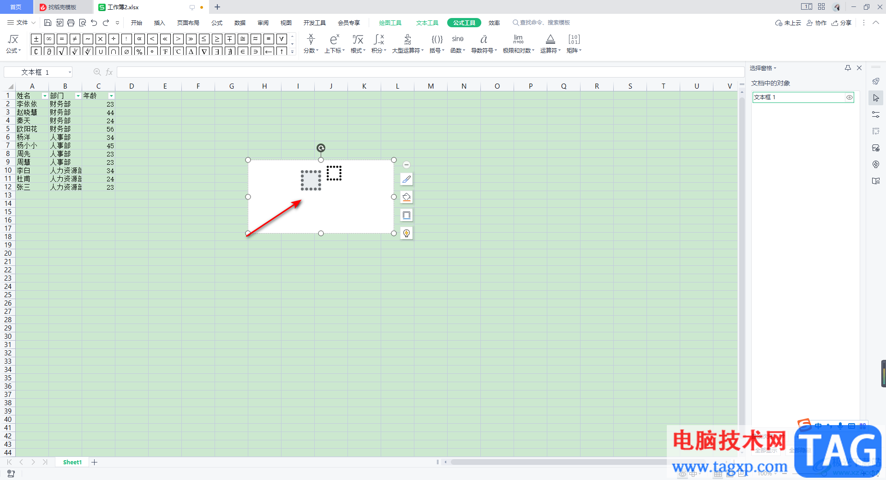Screen dimensions: 886x480
Task: Insert the approximately-equal symbol
Action: pos(256,39)
